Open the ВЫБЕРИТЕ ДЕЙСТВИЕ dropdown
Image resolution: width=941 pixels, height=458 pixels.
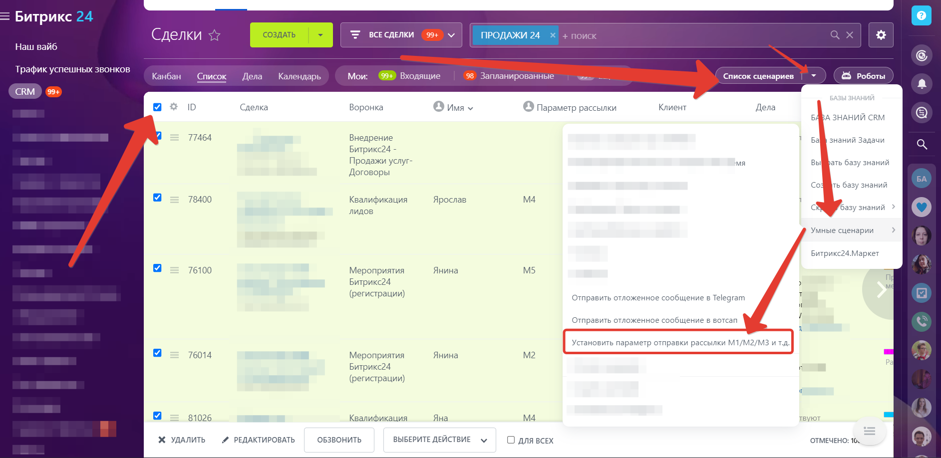(439, 440)
